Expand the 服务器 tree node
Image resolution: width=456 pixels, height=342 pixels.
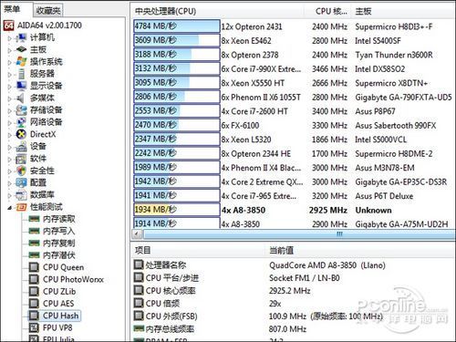click(9, 75)
